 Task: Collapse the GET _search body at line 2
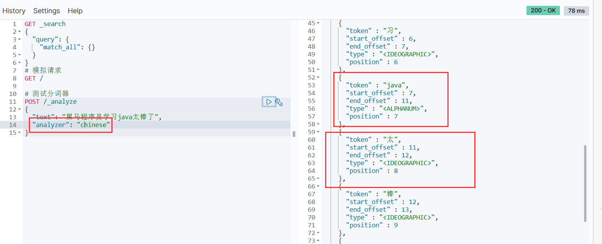click(x=20, y=31)
